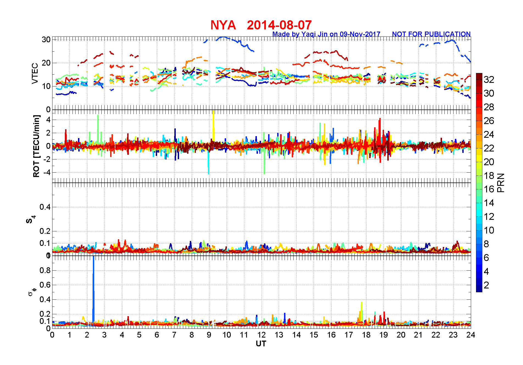This screenshot has height=365, width=523.
Task: Click the plot title "NYA 2014-08-07"
Action: coord(261,25)
